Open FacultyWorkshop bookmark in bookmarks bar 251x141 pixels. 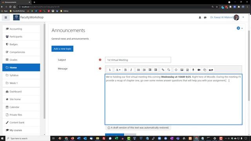tap(17, 11)
